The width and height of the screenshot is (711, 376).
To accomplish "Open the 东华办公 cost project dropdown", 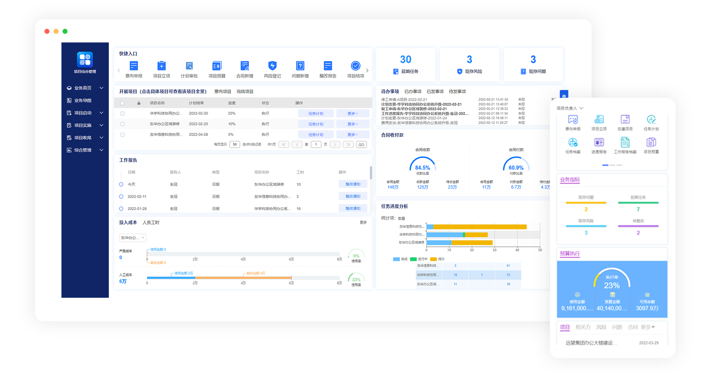I will coord(133,238).
